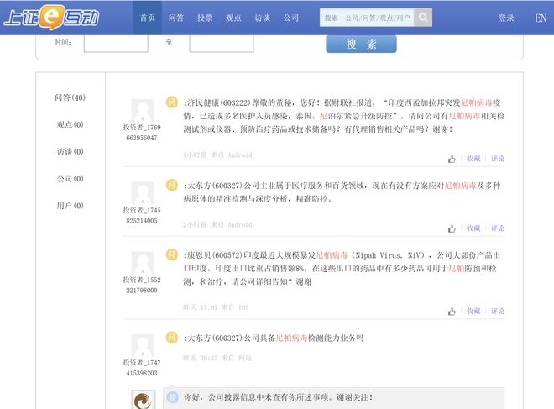
Task: Click 收藏 on the 大东方 主业属于医疗服务 question
Action: tap(473, 228)
